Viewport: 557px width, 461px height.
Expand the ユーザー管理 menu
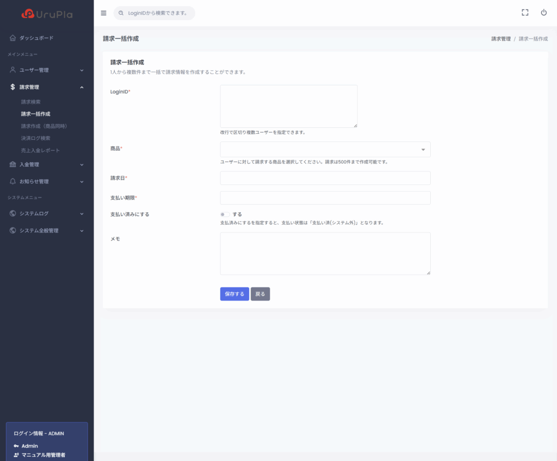[46, 70]
